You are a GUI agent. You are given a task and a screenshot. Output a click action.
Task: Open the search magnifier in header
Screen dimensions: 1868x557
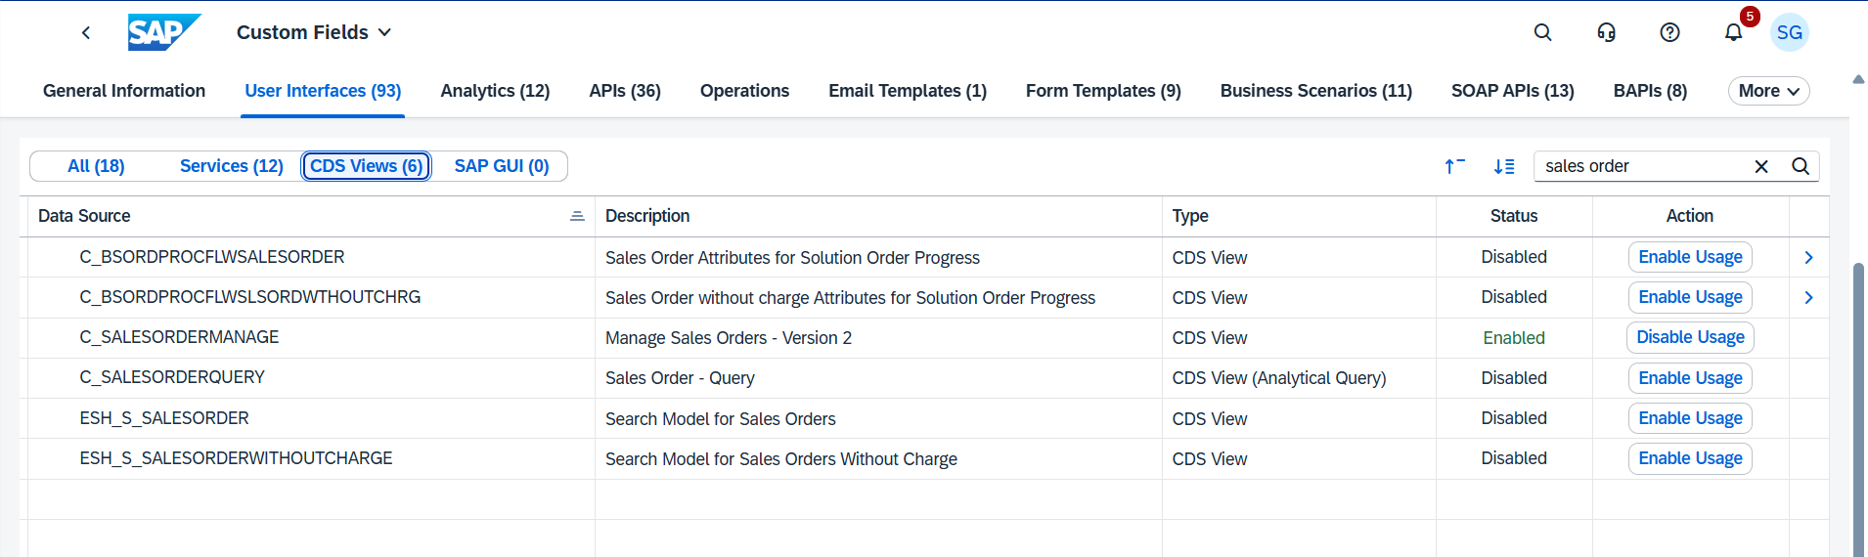[x=1542, y=32]
